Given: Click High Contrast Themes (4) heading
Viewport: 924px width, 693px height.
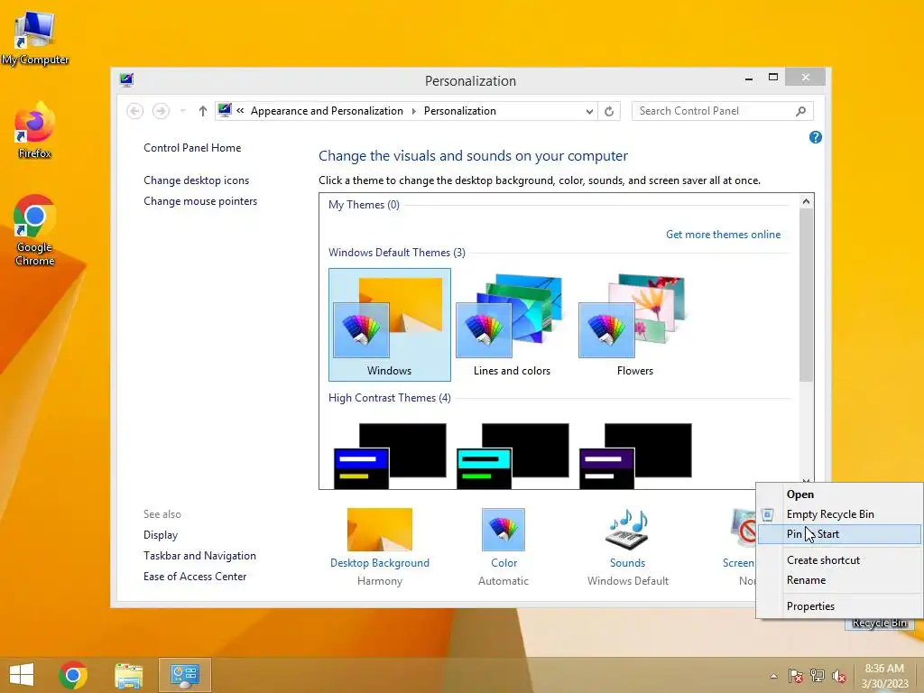Looking at the screenshot, I should [x=390, y=398].
